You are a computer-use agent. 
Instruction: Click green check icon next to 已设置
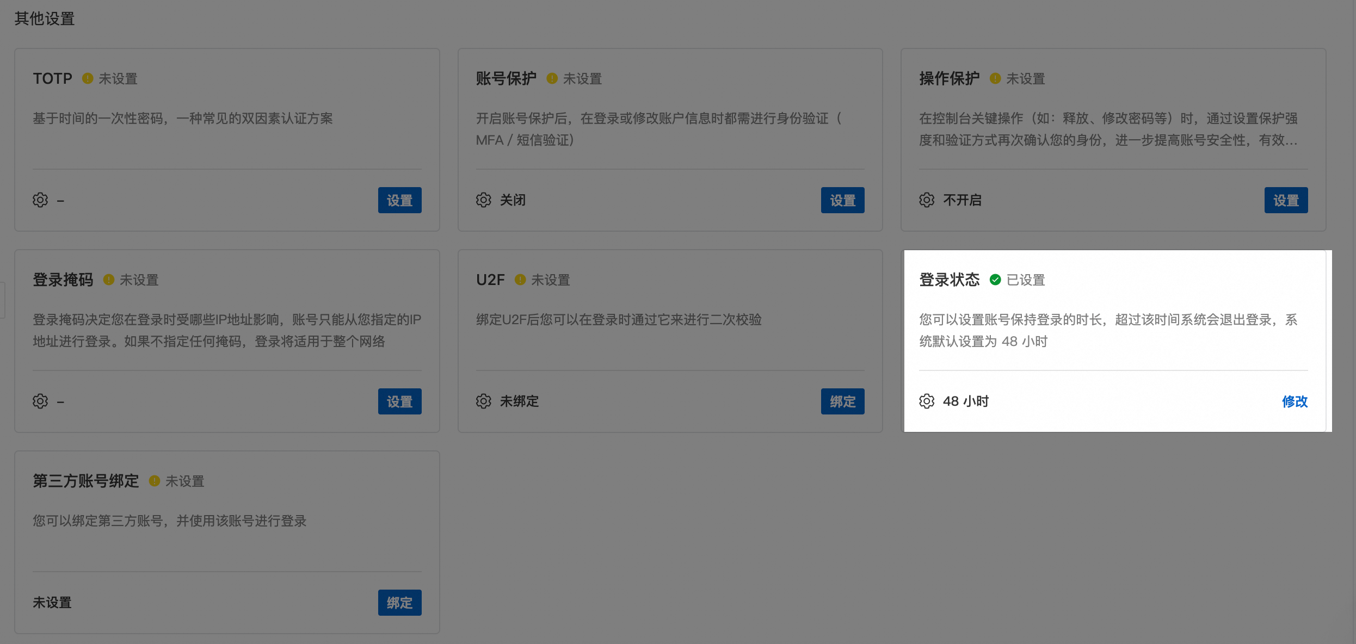pyautogui.click(x=995, y=280)
